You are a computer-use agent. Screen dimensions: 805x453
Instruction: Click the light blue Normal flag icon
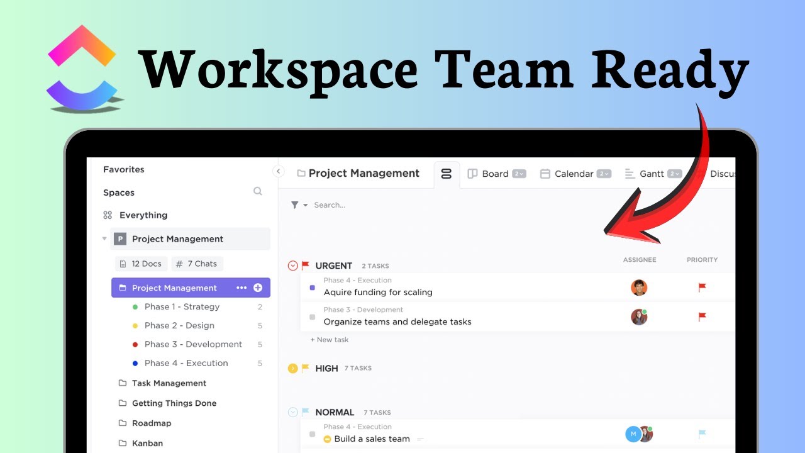[x=306, y=412]
